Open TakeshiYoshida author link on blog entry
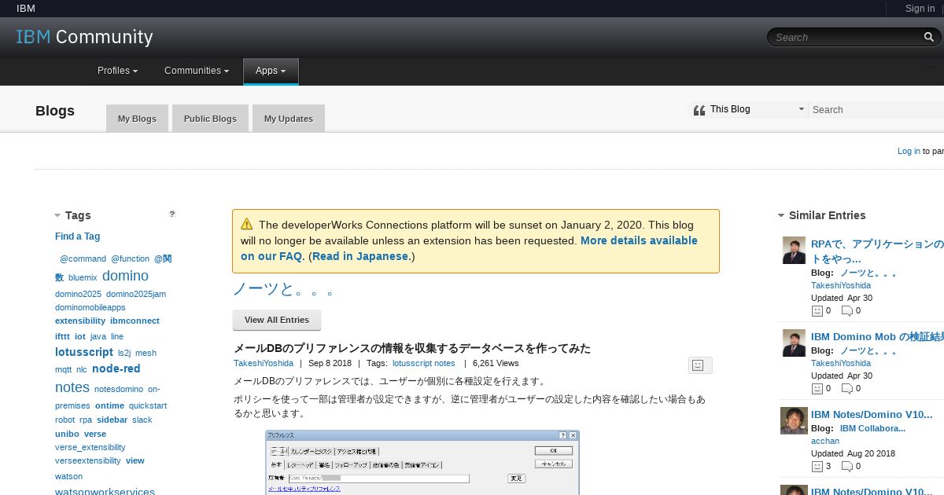944x495 pixels. click(264, 363)
